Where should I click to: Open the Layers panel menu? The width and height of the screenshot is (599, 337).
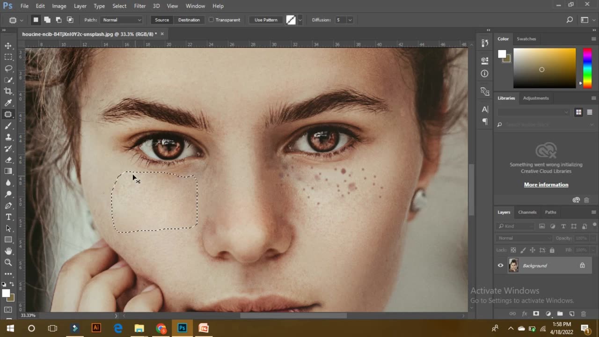(x=594, y=212)
